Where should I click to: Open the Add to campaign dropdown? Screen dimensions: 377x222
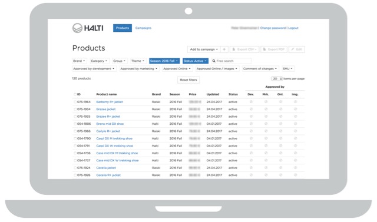click(204, 49)
